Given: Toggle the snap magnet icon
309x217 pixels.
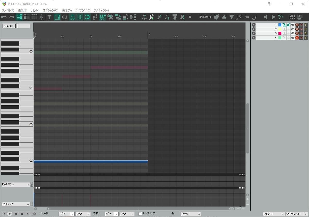Looking at the screenshot, I should tap(88, 17).
